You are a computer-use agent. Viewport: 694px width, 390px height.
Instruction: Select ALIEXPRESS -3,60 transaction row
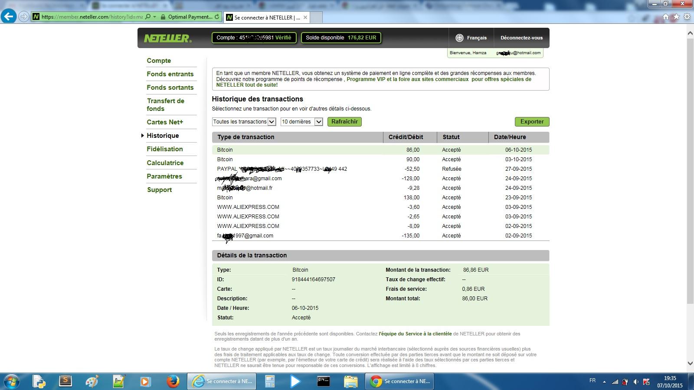point(380,207)
